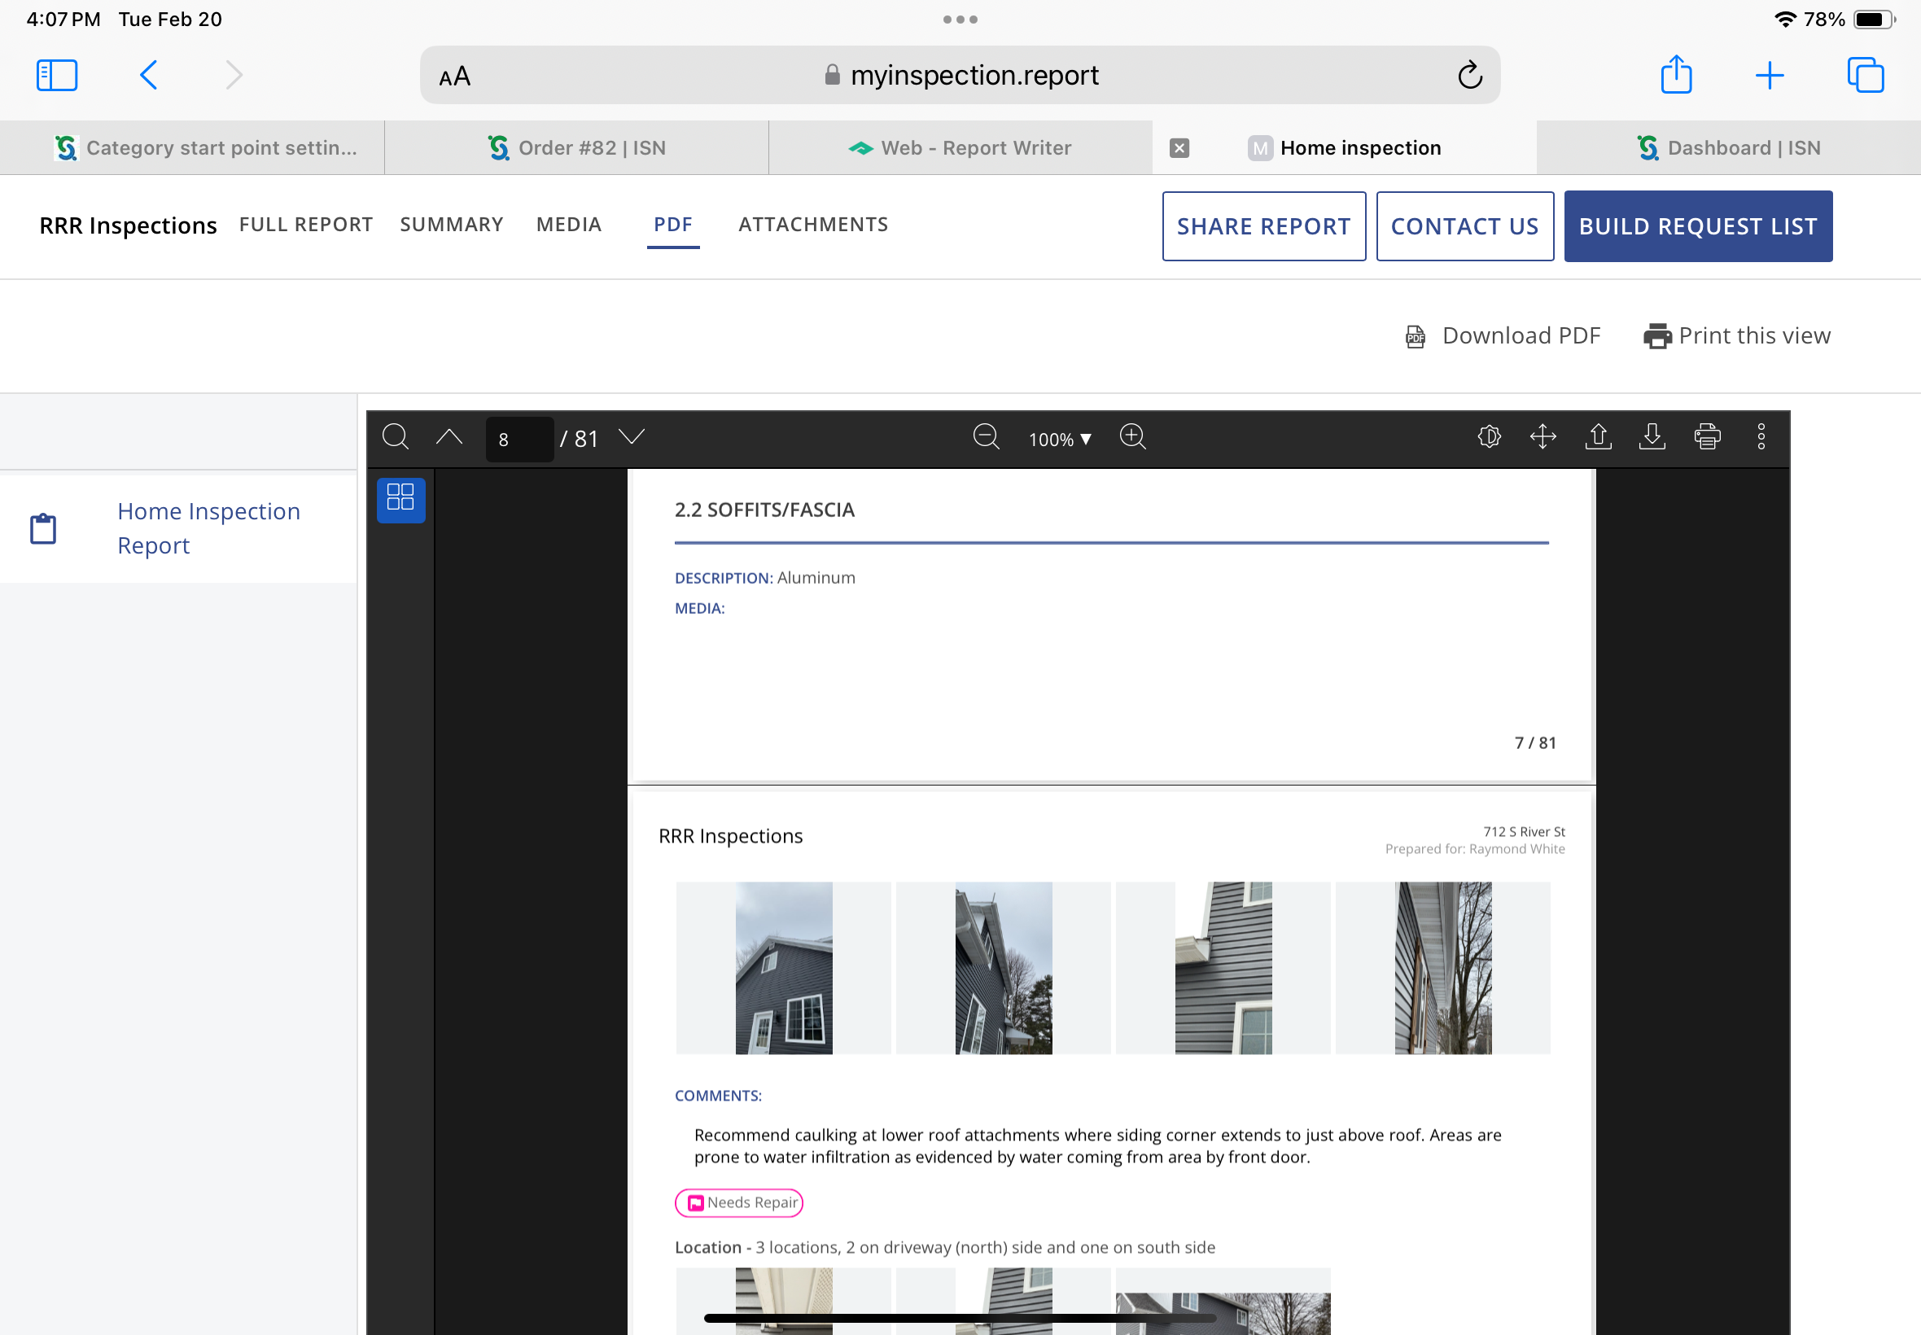Click the SHARE REPORT button
The width and height of the screenshot is (1921, 1335).
click(1263, 225)
